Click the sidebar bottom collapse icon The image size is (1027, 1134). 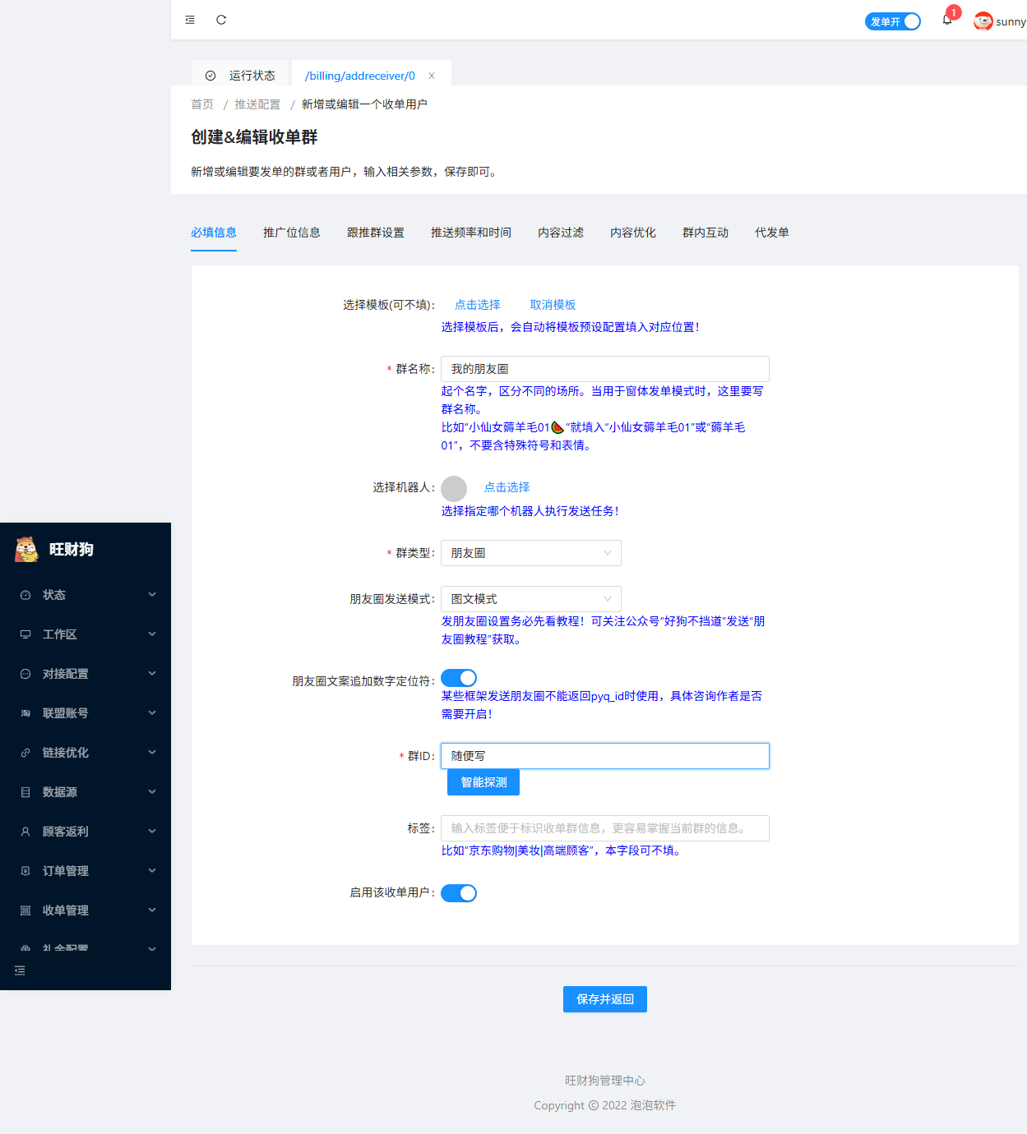point(20,970)
